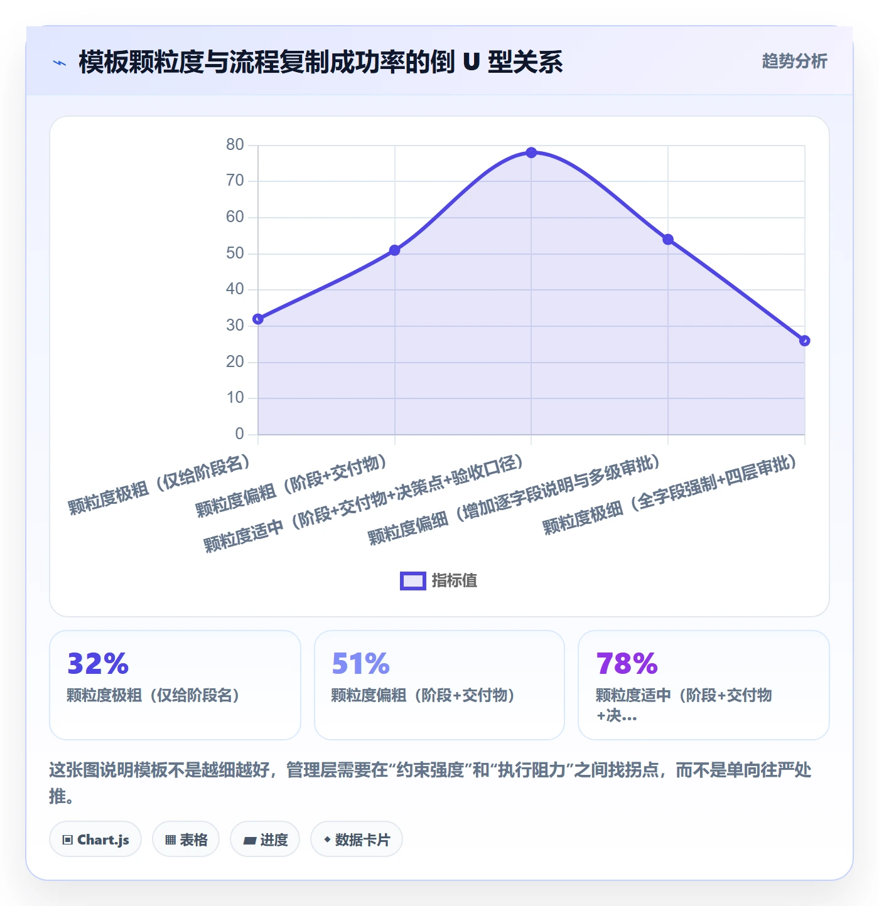The image size is (879, 906).
Task: Click the 数据卡片 tag chip
Action: tap(357, 839)
